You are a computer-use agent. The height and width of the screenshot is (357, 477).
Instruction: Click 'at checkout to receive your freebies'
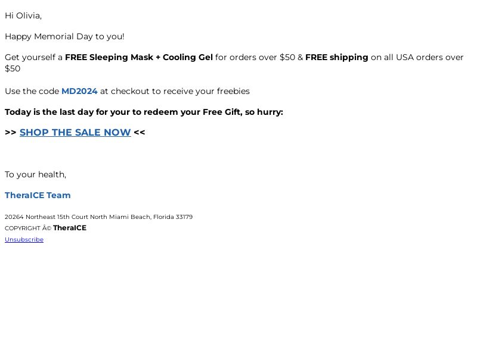coord(175,91)
